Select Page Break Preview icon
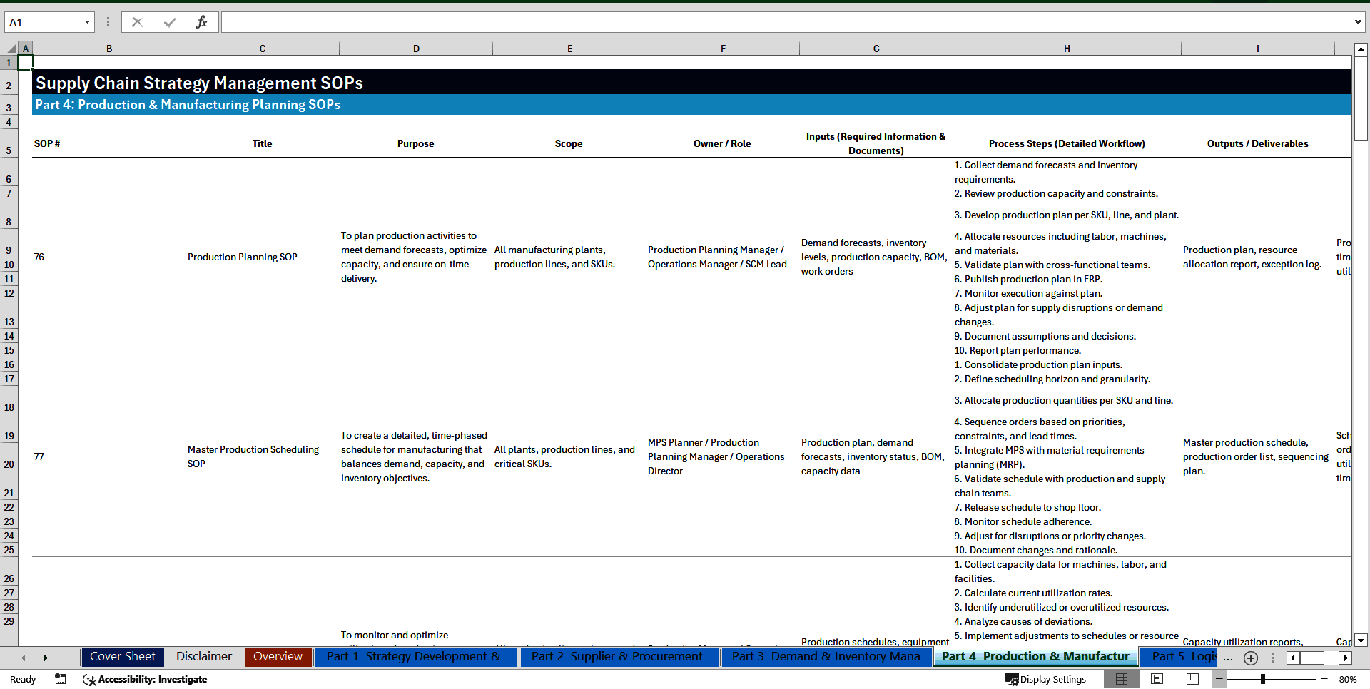1370x689 pixels. click(x=1193, y=679)
